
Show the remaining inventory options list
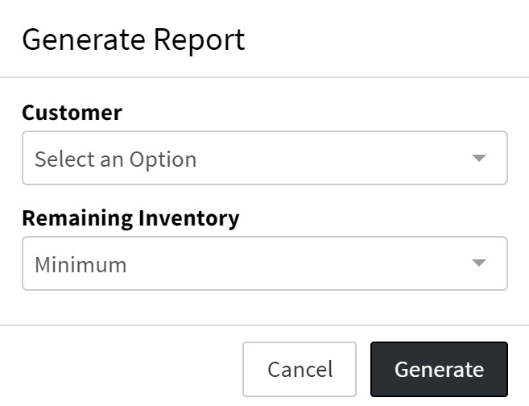pyautogui.click(x=264, y=263)
